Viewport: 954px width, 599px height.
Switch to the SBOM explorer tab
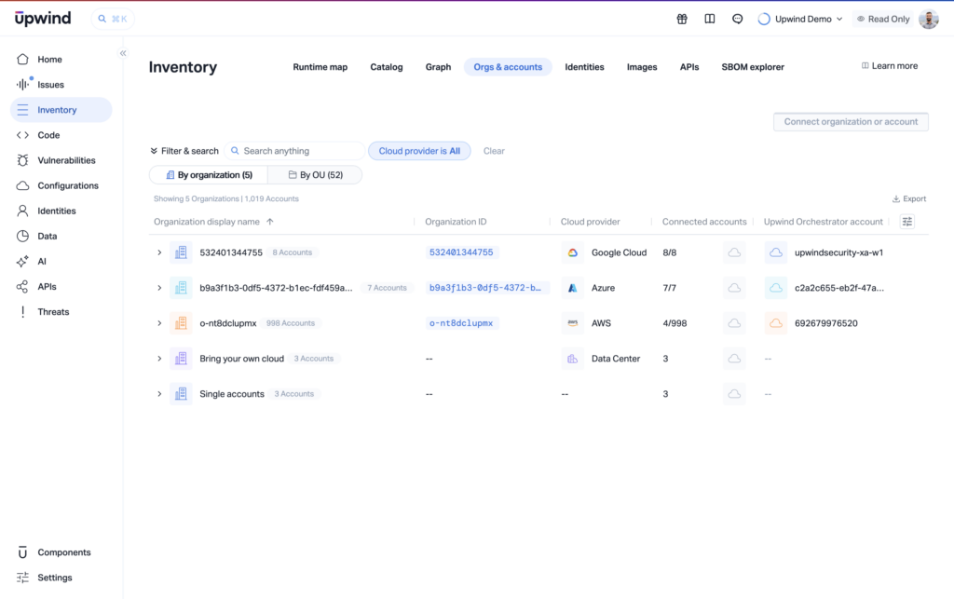click(752, 67)
